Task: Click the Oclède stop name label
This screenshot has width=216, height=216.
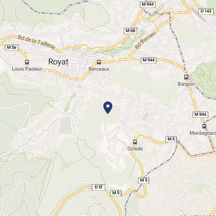Action: (x=135, y=148)
